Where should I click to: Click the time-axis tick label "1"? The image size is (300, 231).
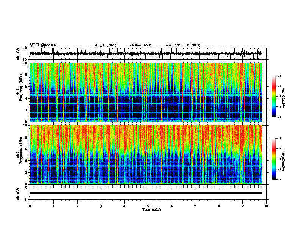point(53,206)
